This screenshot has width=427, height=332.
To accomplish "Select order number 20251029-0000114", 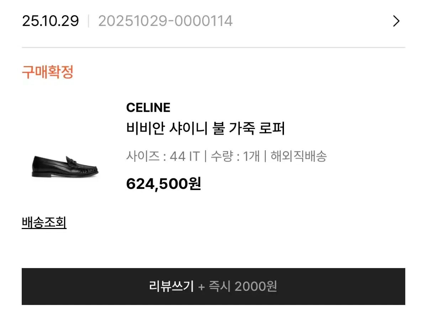I will [165, 21].
